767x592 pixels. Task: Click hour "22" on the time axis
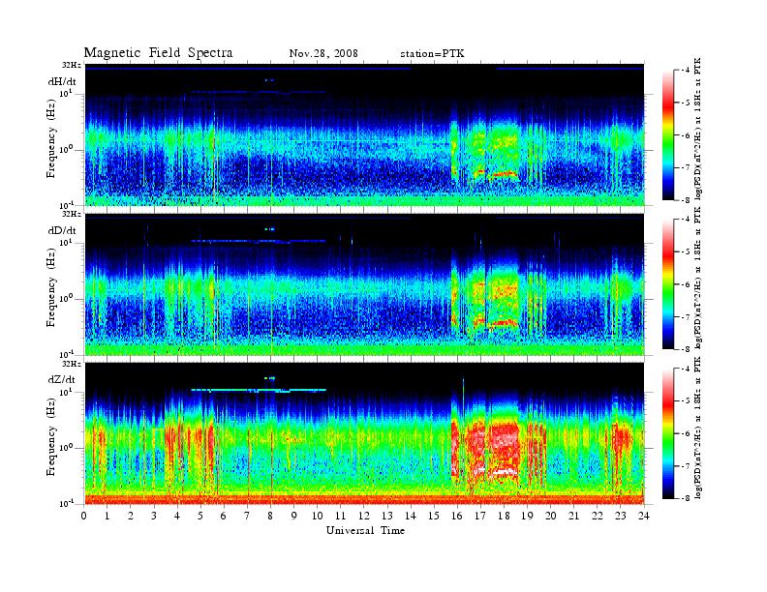tap(597, 516)
